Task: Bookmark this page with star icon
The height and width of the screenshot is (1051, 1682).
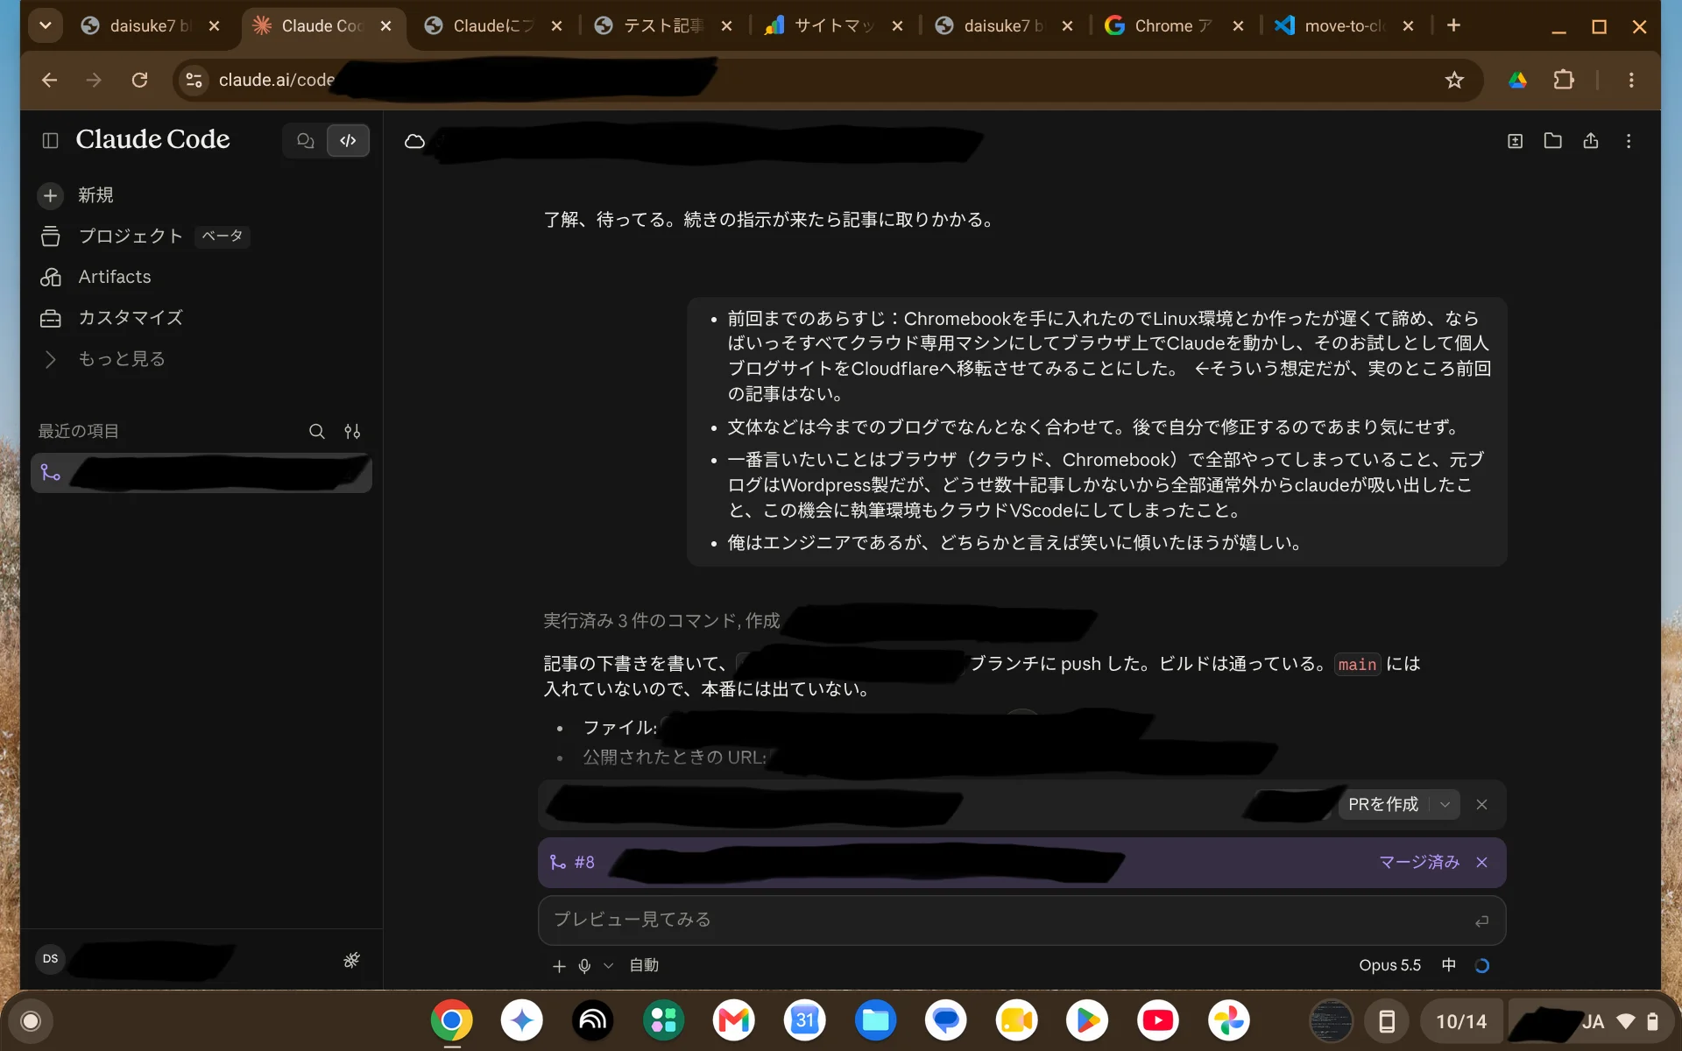Action: pos(1454,81)
